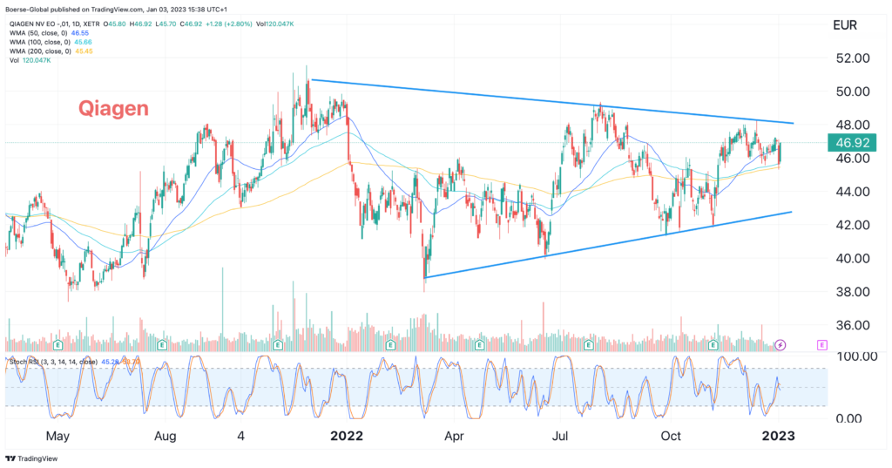Click the 40.00 price axis label

[852, 258]
